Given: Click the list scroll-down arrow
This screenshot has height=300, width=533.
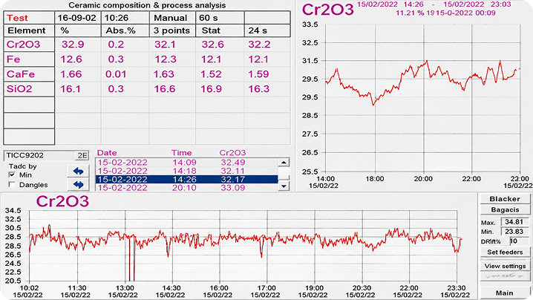Looking at the screenshot, I should [x=284, y=186].
